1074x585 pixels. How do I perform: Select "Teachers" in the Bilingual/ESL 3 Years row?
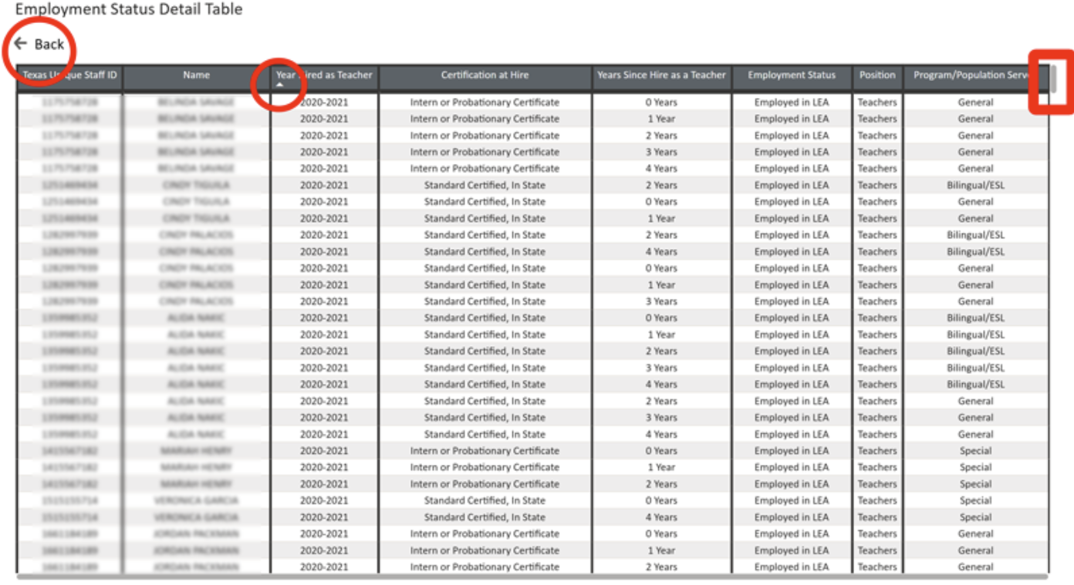pos(877,368)
